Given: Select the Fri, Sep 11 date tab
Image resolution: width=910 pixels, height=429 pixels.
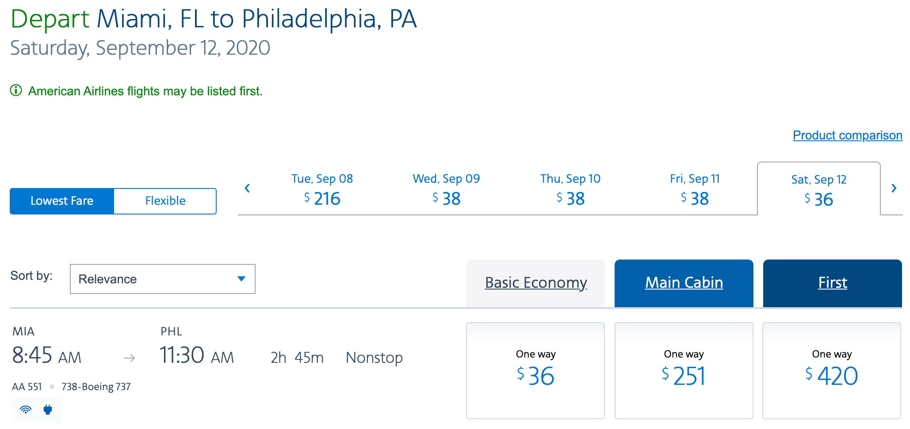Looking at the screenshot, I should coord(695,190).
